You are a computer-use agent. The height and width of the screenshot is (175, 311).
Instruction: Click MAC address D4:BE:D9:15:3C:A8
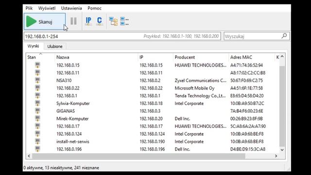pos(248,149)
